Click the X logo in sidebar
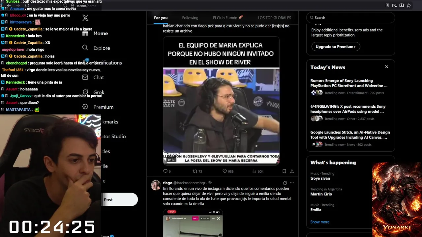This screenshot has width=422, height=237. tap(85, 18)
